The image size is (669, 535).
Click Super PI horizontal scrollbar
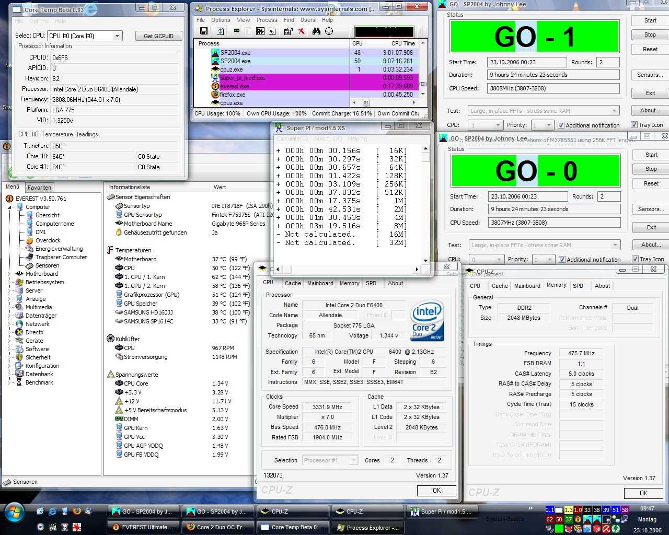pos(347,269)
